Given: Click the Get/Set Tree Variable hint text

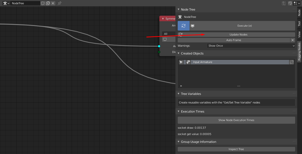Looking at the screenshot, I should pyautogui.click(x=219, y=102).
